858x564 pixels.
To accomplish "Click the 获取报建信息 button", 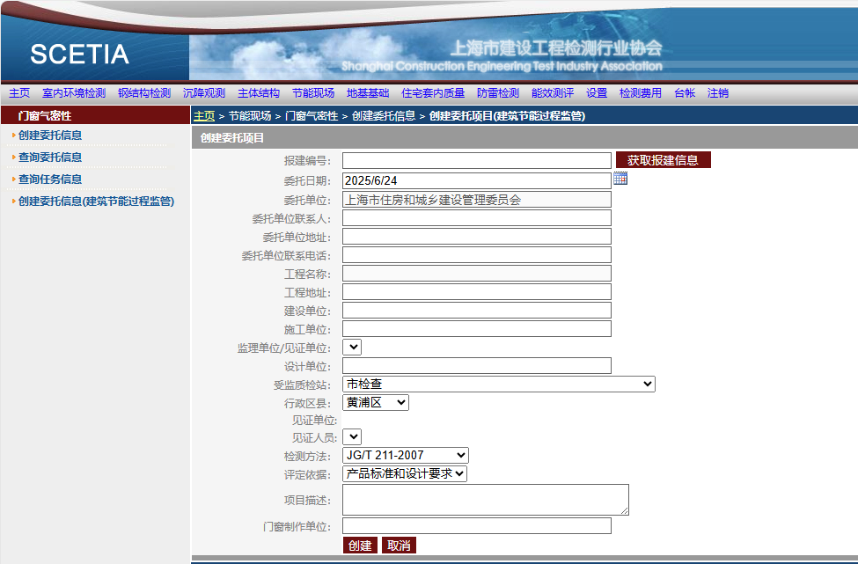I will tap(663, 160).
